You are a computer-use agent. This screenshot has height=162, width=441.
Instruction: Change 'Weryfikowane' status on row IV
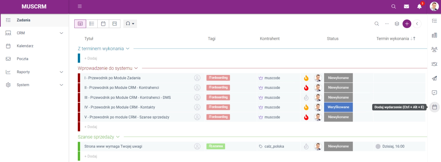coord(338,107)
